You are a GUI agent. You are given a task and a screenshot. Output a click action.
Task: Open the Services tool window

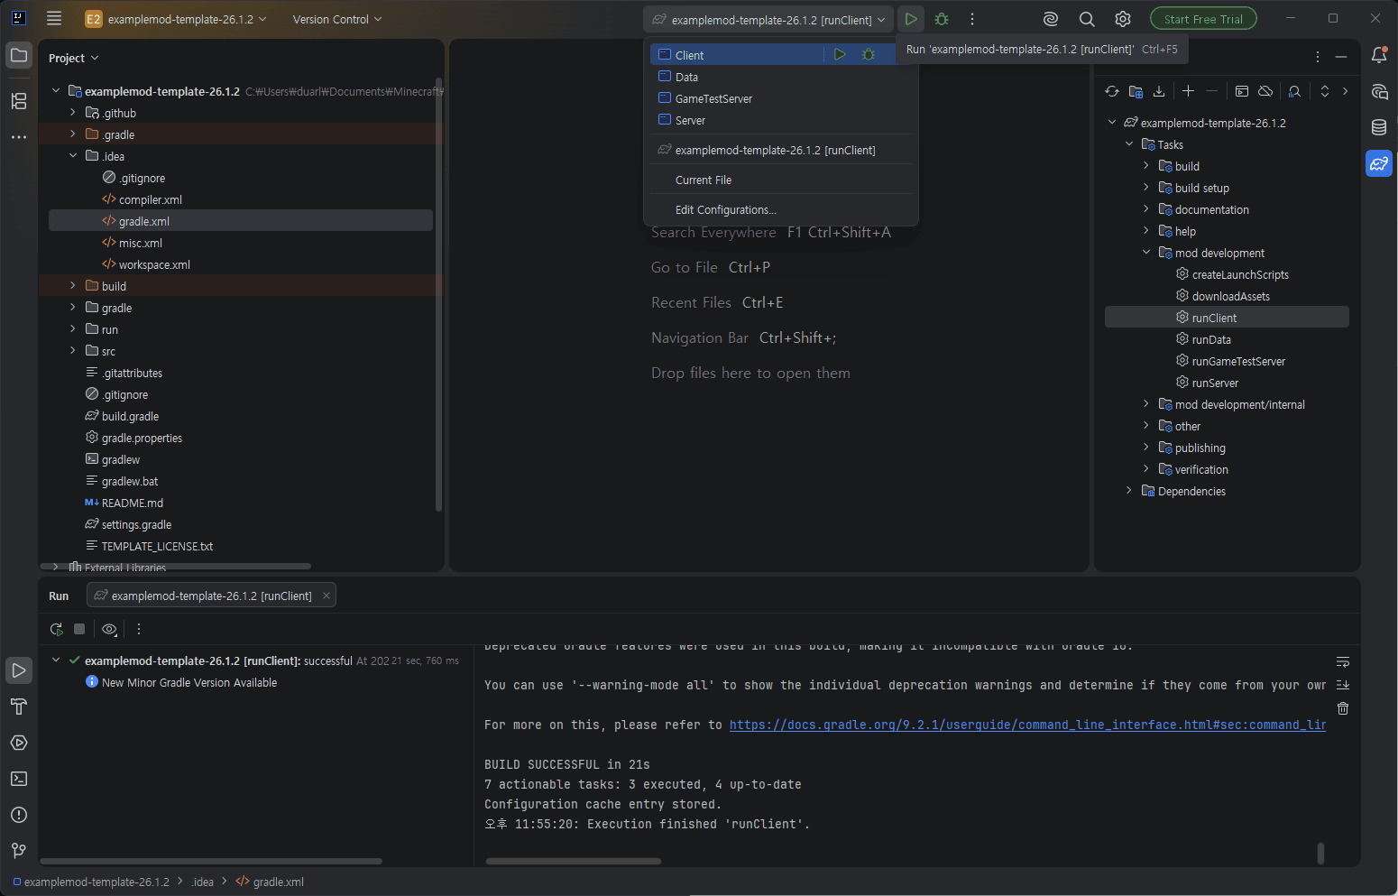click(x=19, y=743)
